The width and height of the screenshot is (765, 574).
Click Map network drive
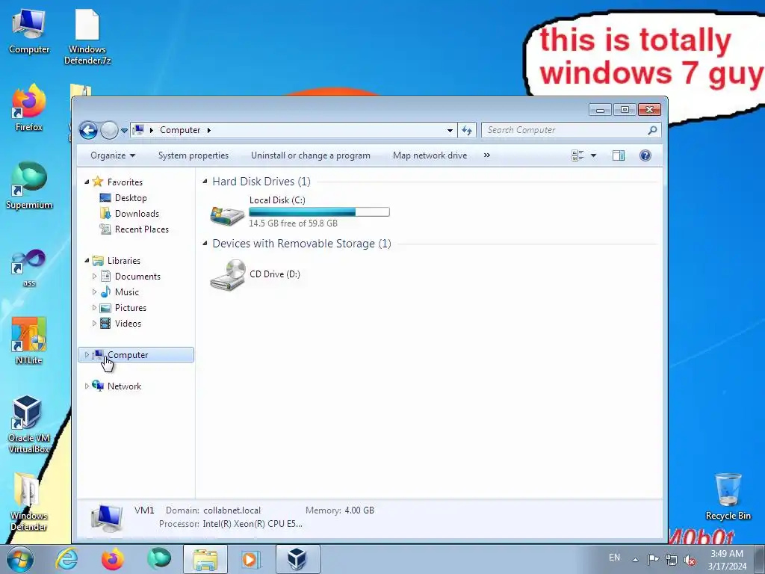coord(430,155)
